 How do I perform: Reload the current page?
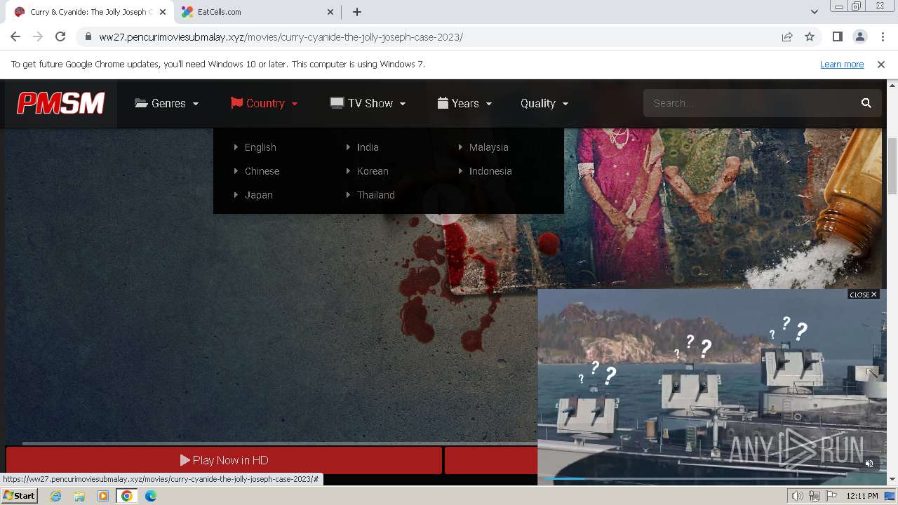(x=60, y=36)
